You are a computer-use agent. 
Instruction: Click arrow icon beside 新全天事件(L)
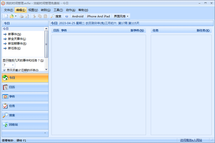pyautogui.click(x=5, y=39)
